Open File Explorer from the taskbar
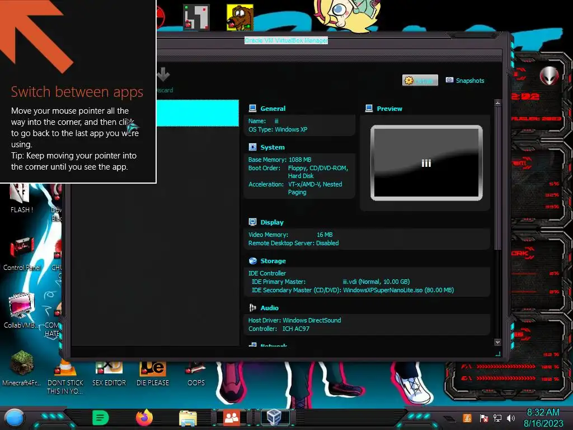573x430 pixels. [x=188, y=418]
